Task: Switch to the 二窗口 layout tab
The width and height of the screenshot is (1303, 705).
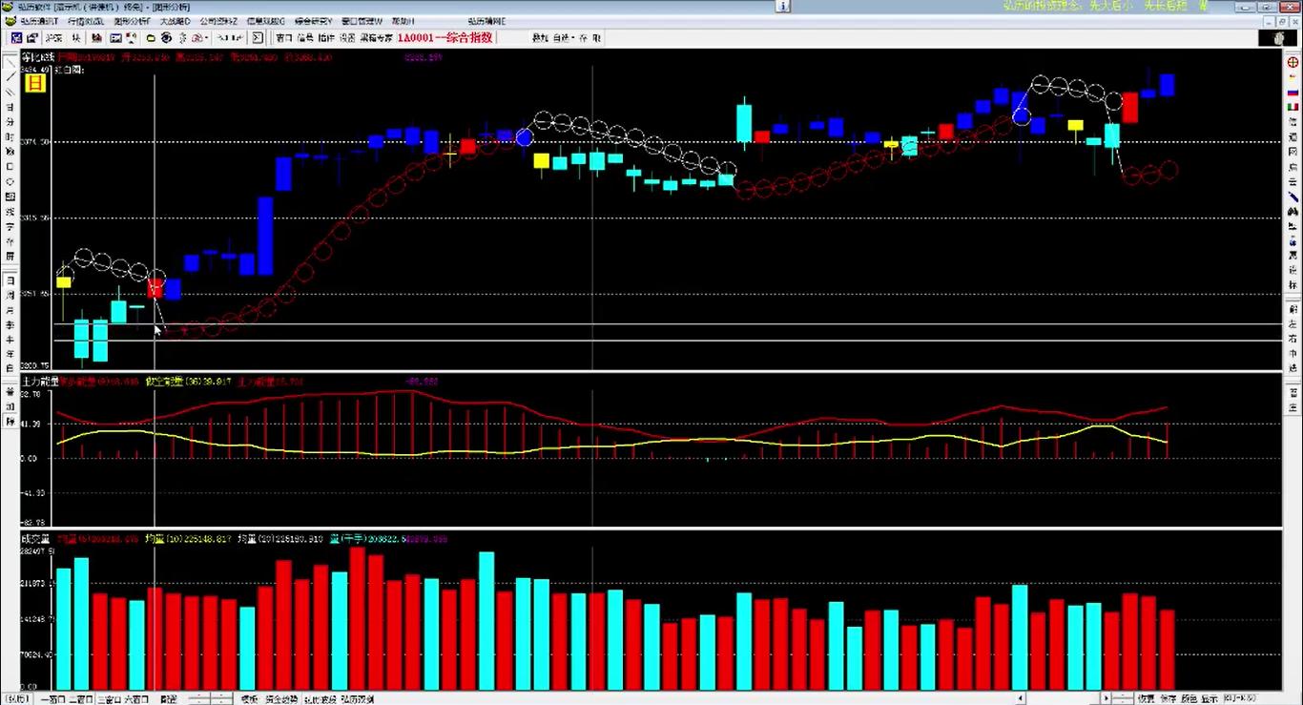Action: (x=82, y=699)
